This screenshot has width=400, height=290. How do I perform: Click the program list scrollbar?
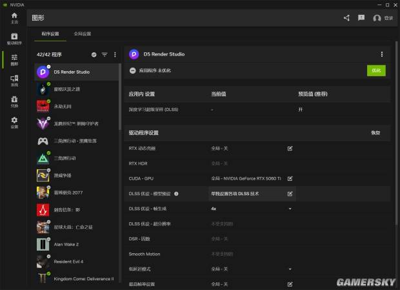pyautogui.click(x=120, y=97)
